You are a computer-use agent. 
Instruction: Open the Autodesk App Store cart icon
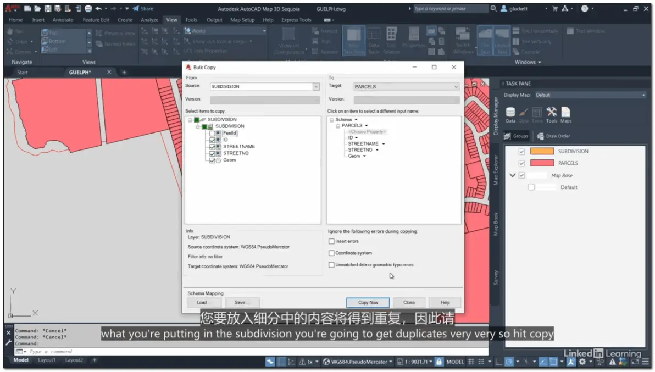click(x=555, y=8)
